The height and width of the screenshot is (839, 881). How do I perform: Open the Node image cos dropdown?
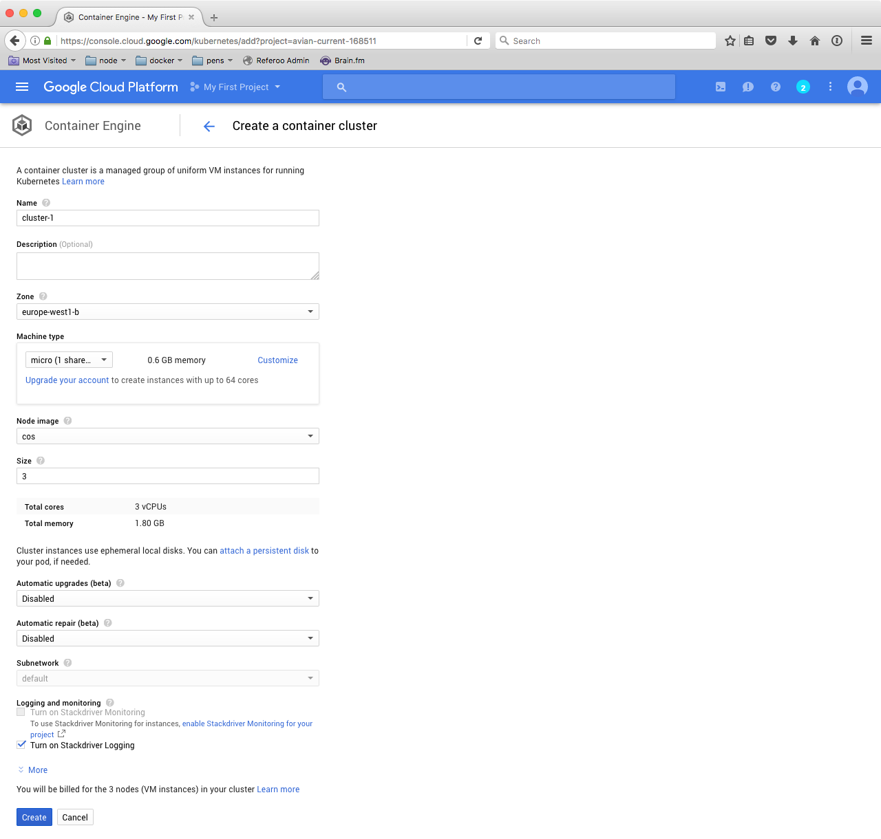(168, 436)
